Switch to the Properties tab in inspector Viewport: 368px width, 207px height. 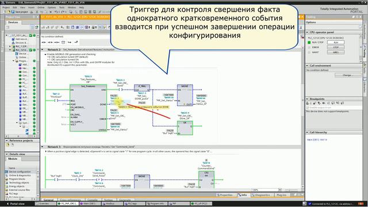click(225, 195)
